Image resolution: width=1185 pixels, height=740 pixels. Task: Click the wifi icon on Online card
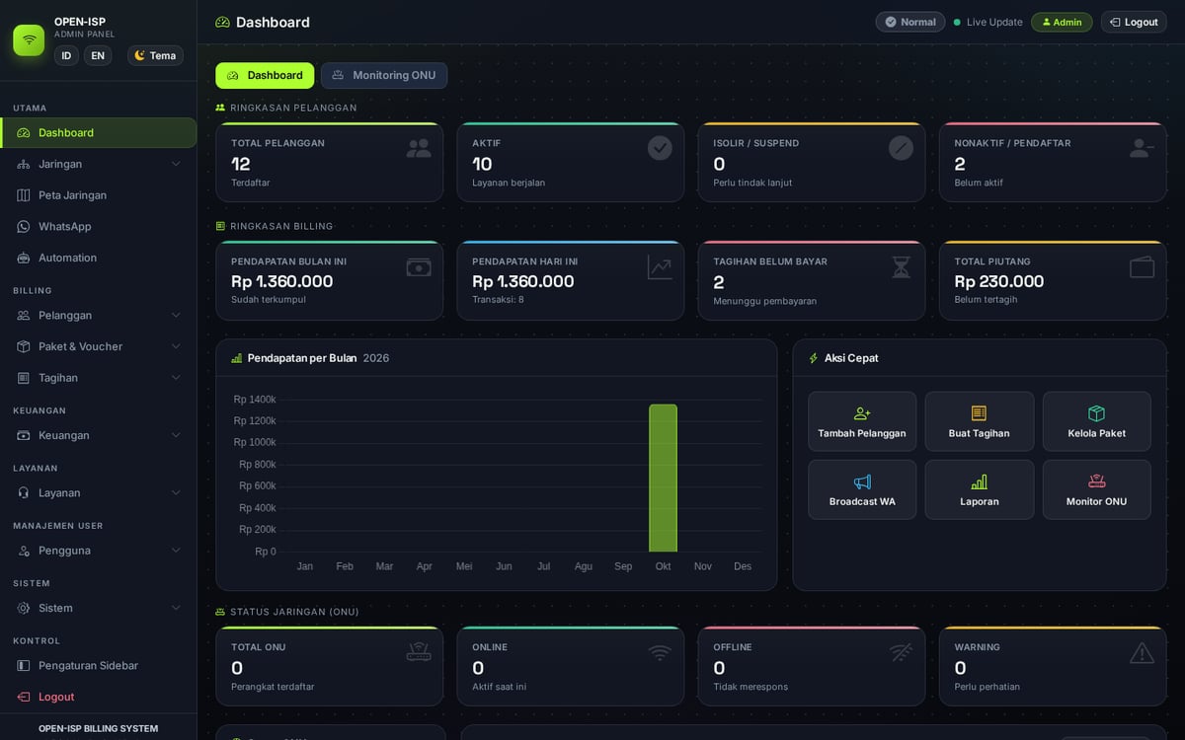pos(660,652)
